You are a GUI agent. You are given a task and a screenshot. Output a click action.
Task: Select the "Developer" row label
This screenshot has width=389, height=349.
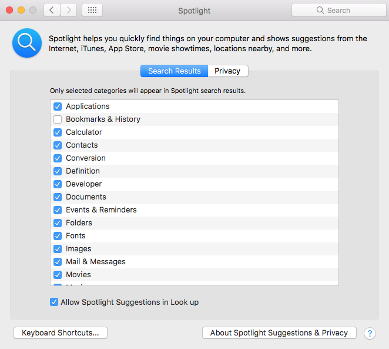[x=84, y=184]
